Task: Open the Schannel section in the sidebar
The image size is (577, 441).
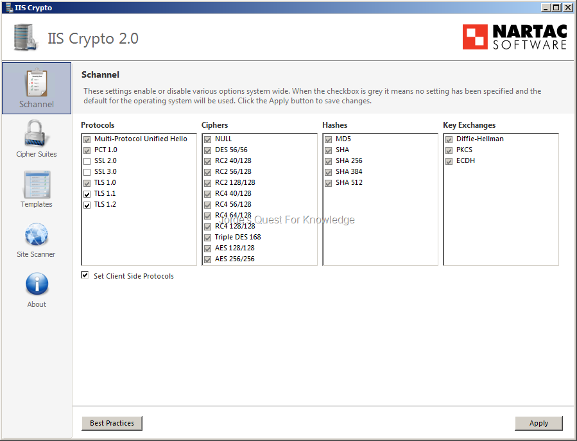Action: [37, 89]
